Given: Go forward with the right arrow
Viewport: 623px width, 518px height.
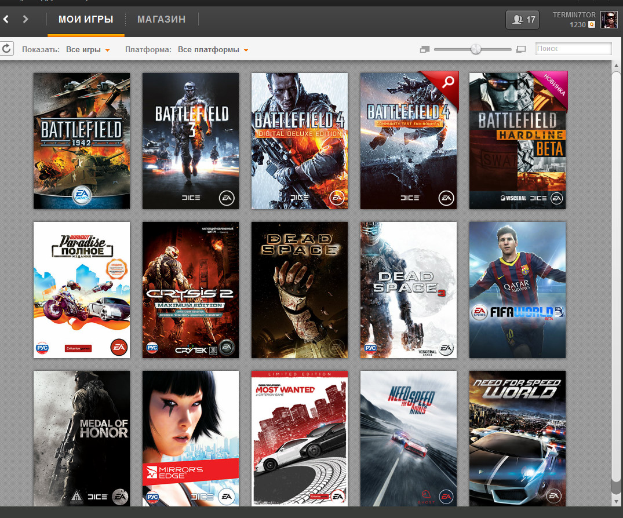Looking at the screenshot, I should click(25, 19).
